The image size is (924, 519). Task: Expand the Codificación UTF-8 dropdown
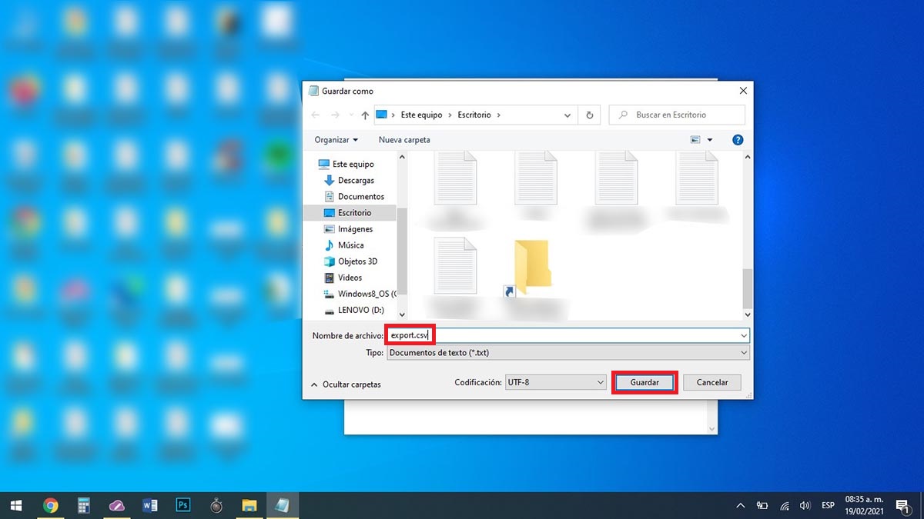pyautogui.click(x=555, y=382)
